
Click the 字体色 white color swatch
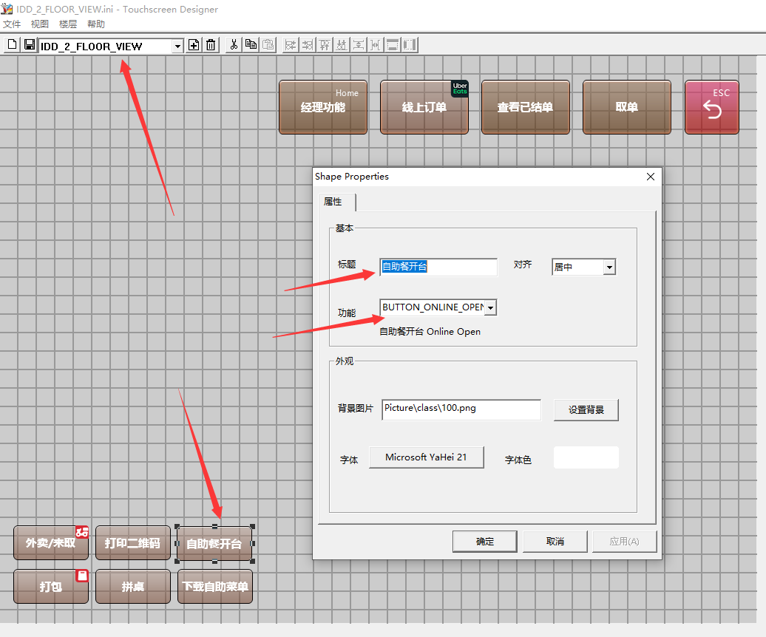(x=586, y=457)
